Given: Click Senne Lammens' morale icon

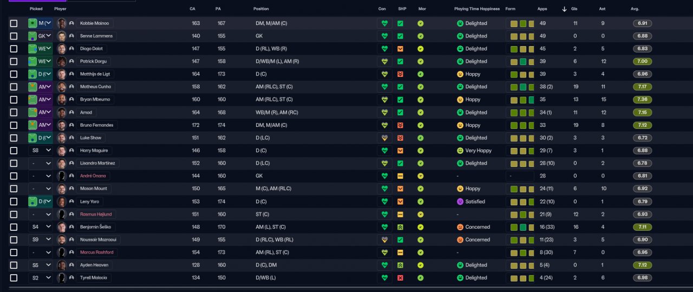Looking at the screenshot, I should pos(421,36).
